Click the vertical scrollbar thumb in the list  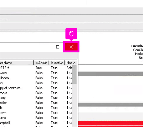point(74,75)
